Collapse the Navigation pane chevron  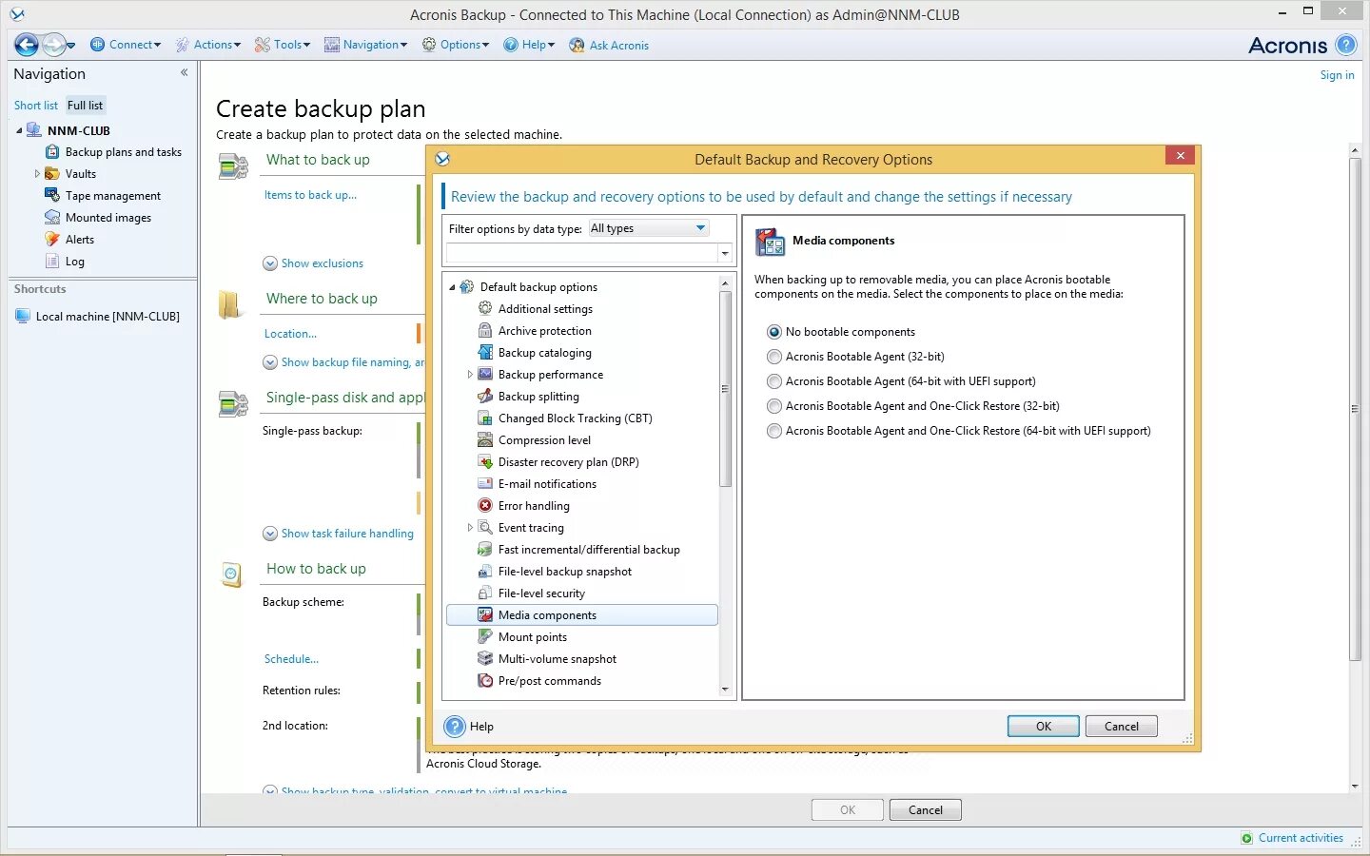coord(184,72)
